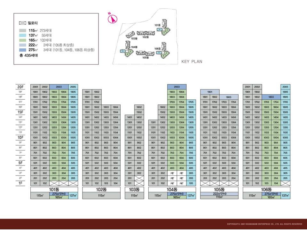Click the 275㎡ blue legend swatch
This screenshot has width=307, height=230.
23,50
